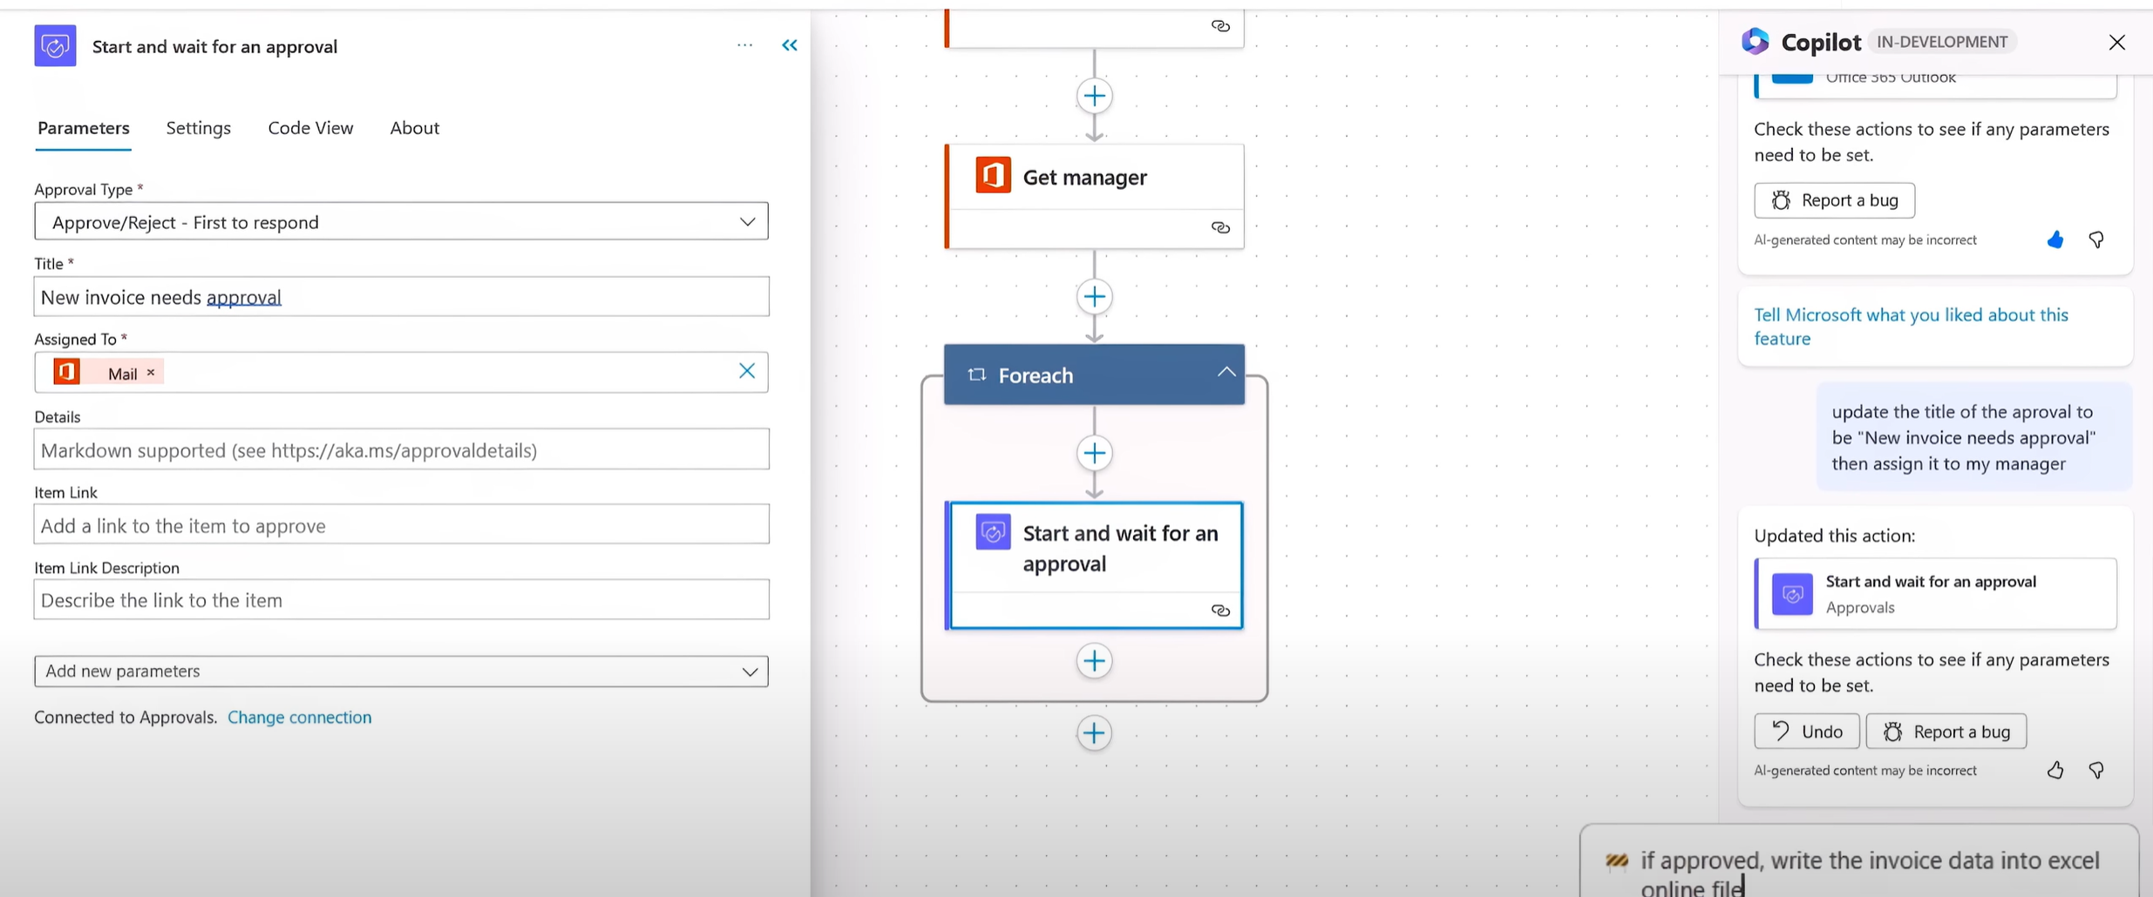Screen dimensions: 2153x897
Task: Give thumbs up to the Copilot response
Action: tap(2055, 770)
